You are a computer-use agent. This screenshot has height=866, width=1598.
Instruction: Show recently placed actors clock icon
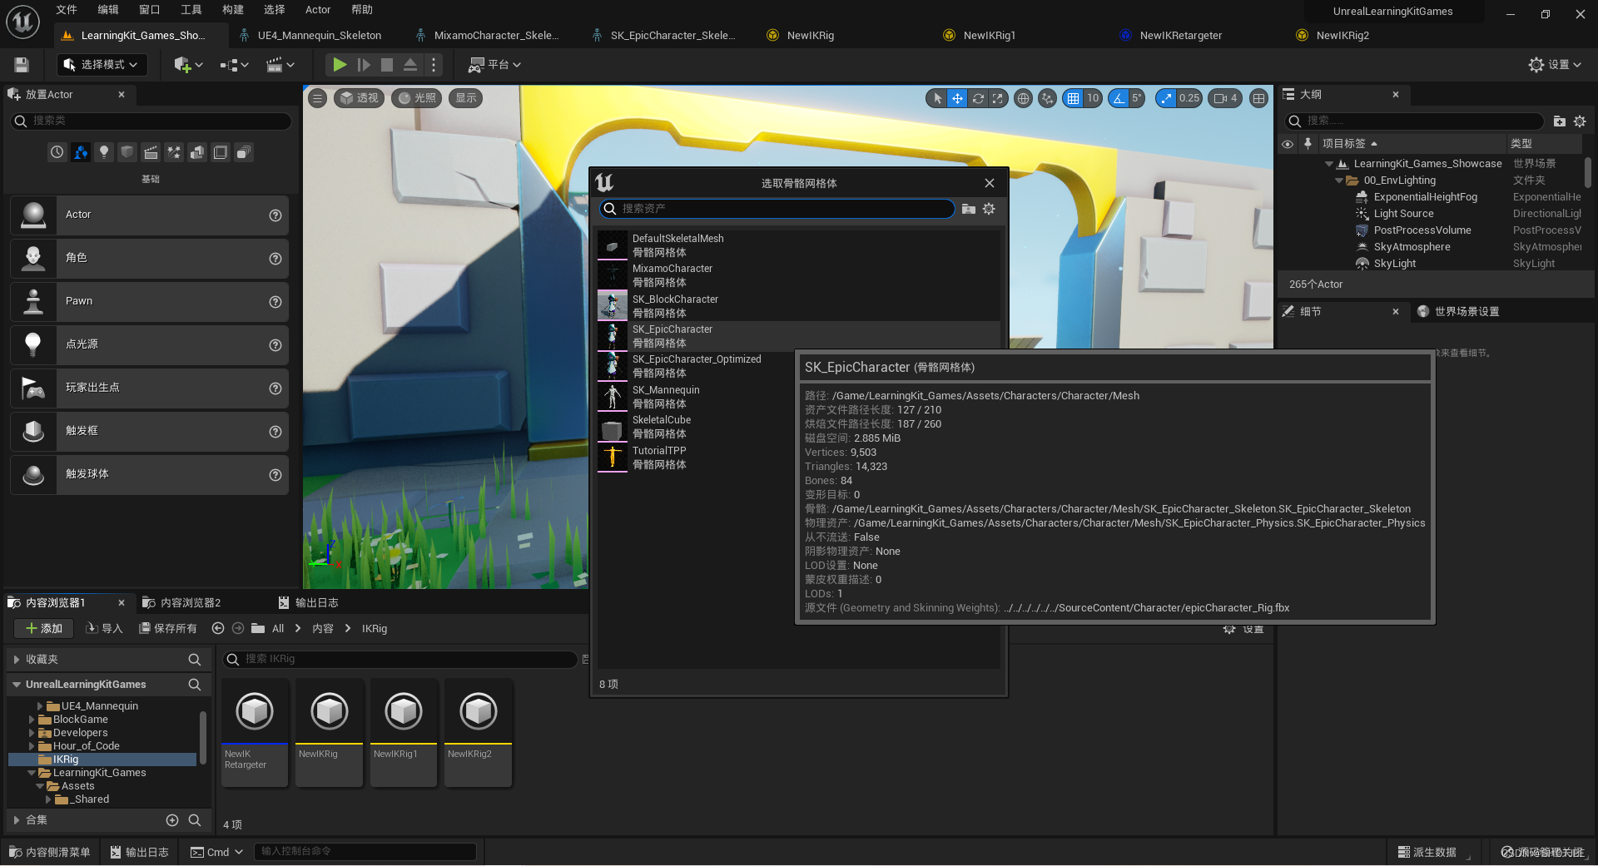click(x=57, y=152)
